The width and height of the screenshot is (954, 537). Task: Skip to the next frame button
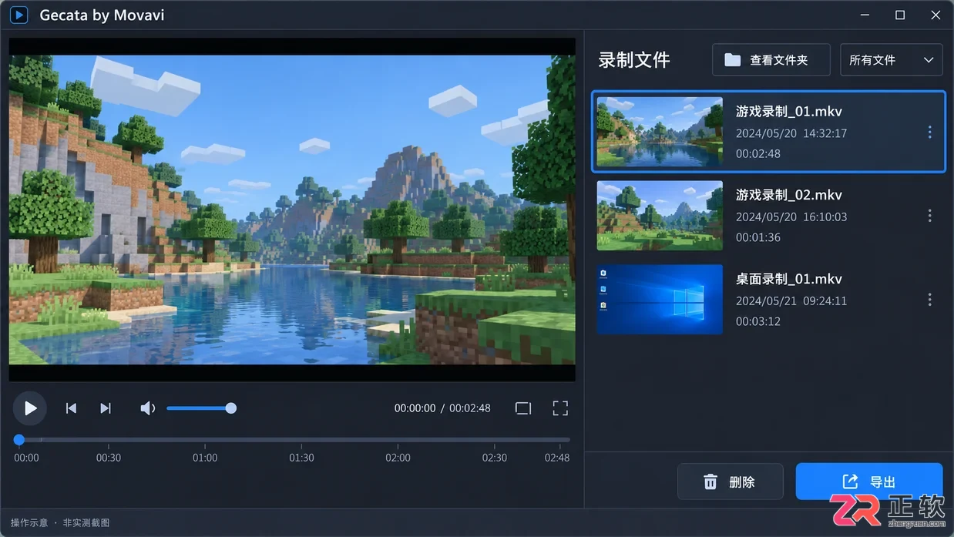pyautogui.click(x=106, y=408)
